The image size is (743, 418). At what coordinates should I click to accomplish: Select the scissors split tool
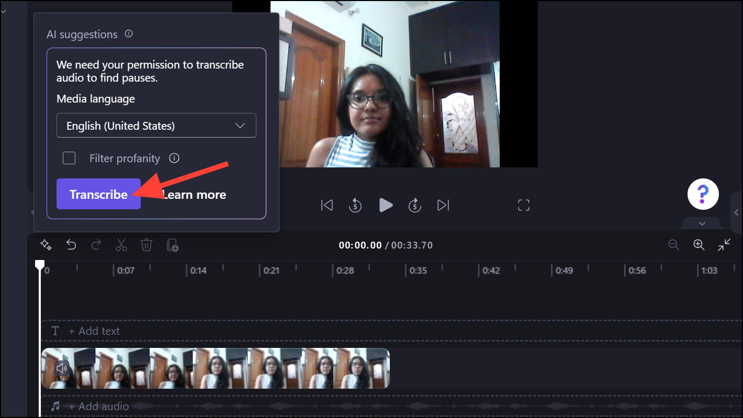coord(121,245)
